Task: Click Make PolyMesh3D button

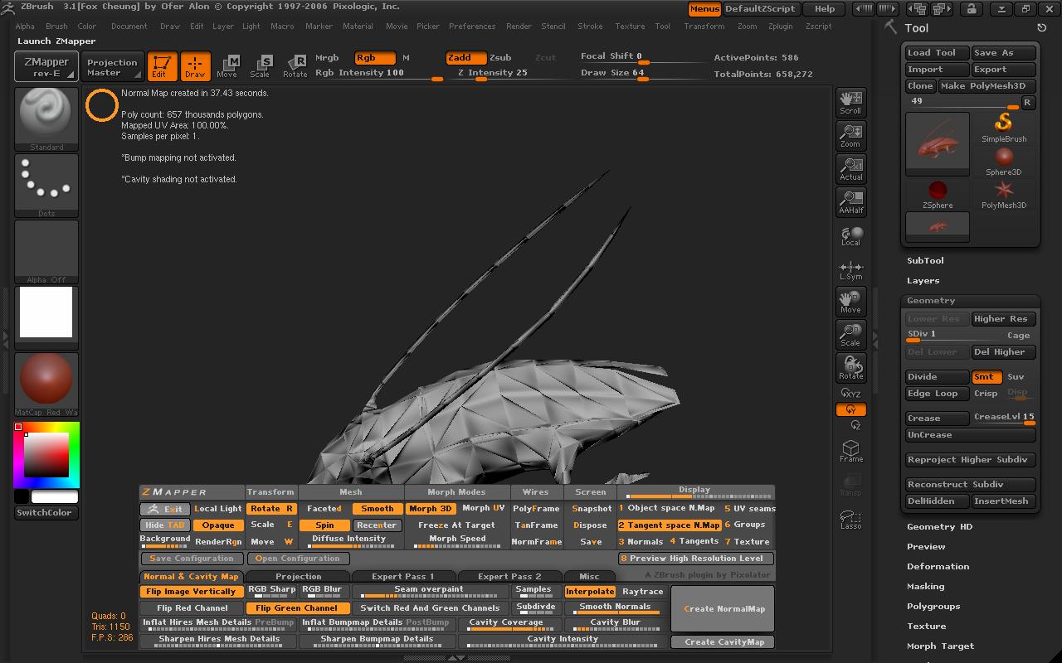Action: click(x=986, y=86)
